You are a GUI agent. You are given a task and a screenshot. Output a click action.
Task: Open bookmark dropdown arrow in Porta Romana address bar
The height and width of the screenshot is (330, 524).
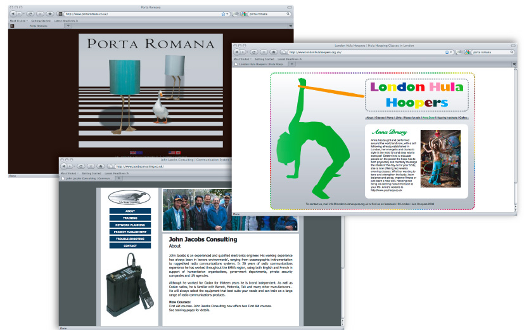(x=227, y=14)
